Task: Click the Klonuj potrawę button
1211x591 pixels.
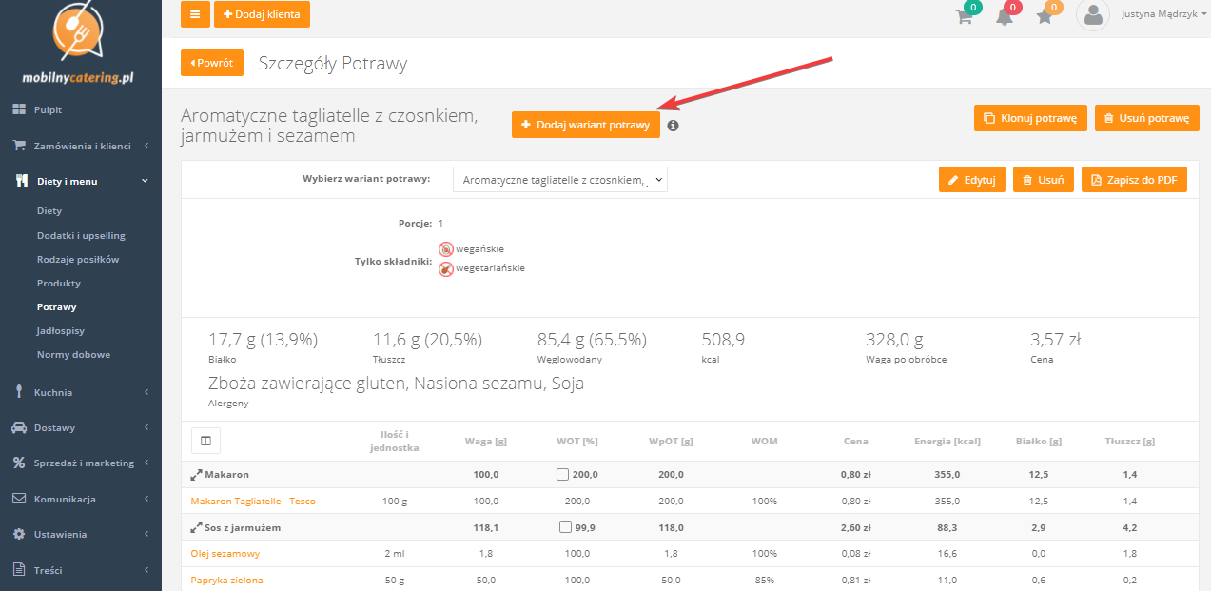Action: (1030, 119)
